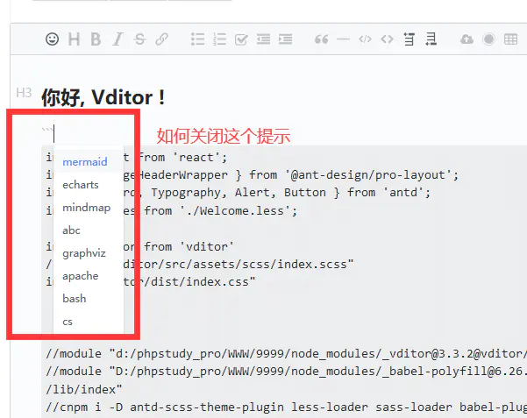This screenshot has height=418, width=527.
Task: Start audio recording
Action: coord(488,39)
